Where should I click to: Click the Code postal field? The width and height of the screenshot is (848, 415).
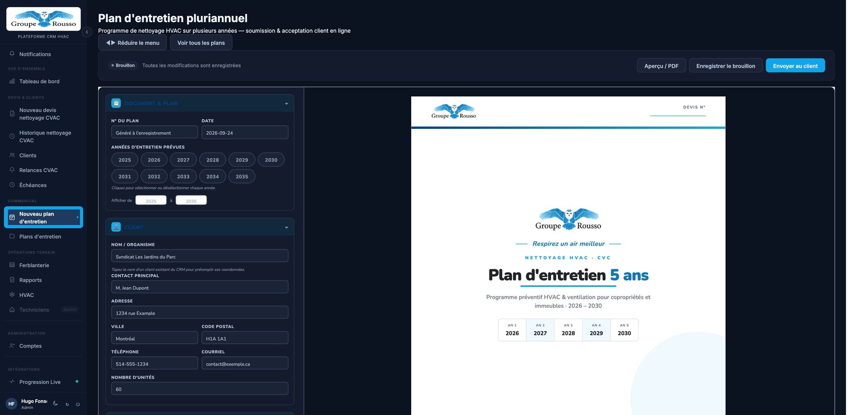pyautogui.click(x=245, y=338)
